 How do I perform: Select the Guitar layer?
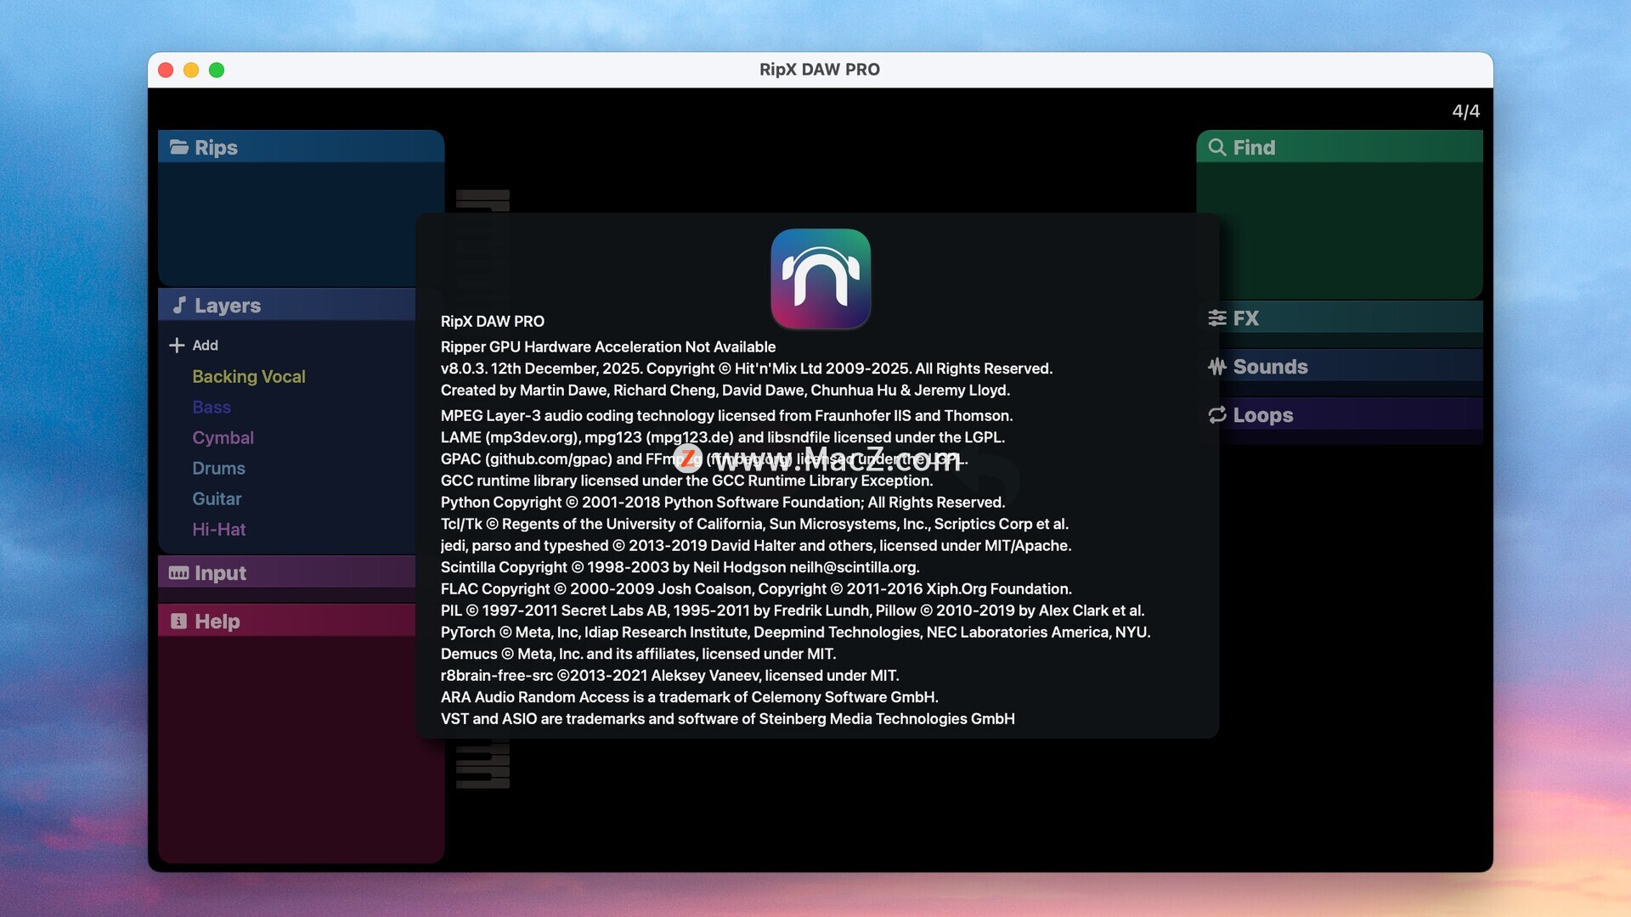[x=217, y=498]
